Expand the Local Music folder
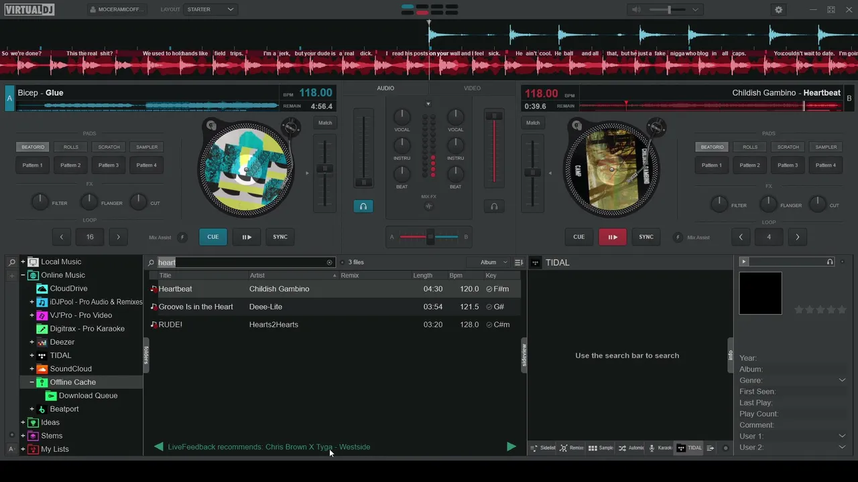 [x=23, y=262]
